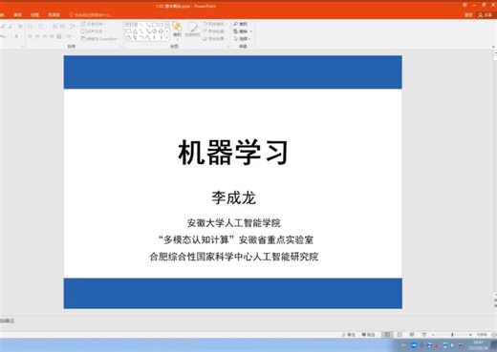This screenshot has width=497, height=352.
Task: Start slideshow from the status bar icon
Action: 424,335
